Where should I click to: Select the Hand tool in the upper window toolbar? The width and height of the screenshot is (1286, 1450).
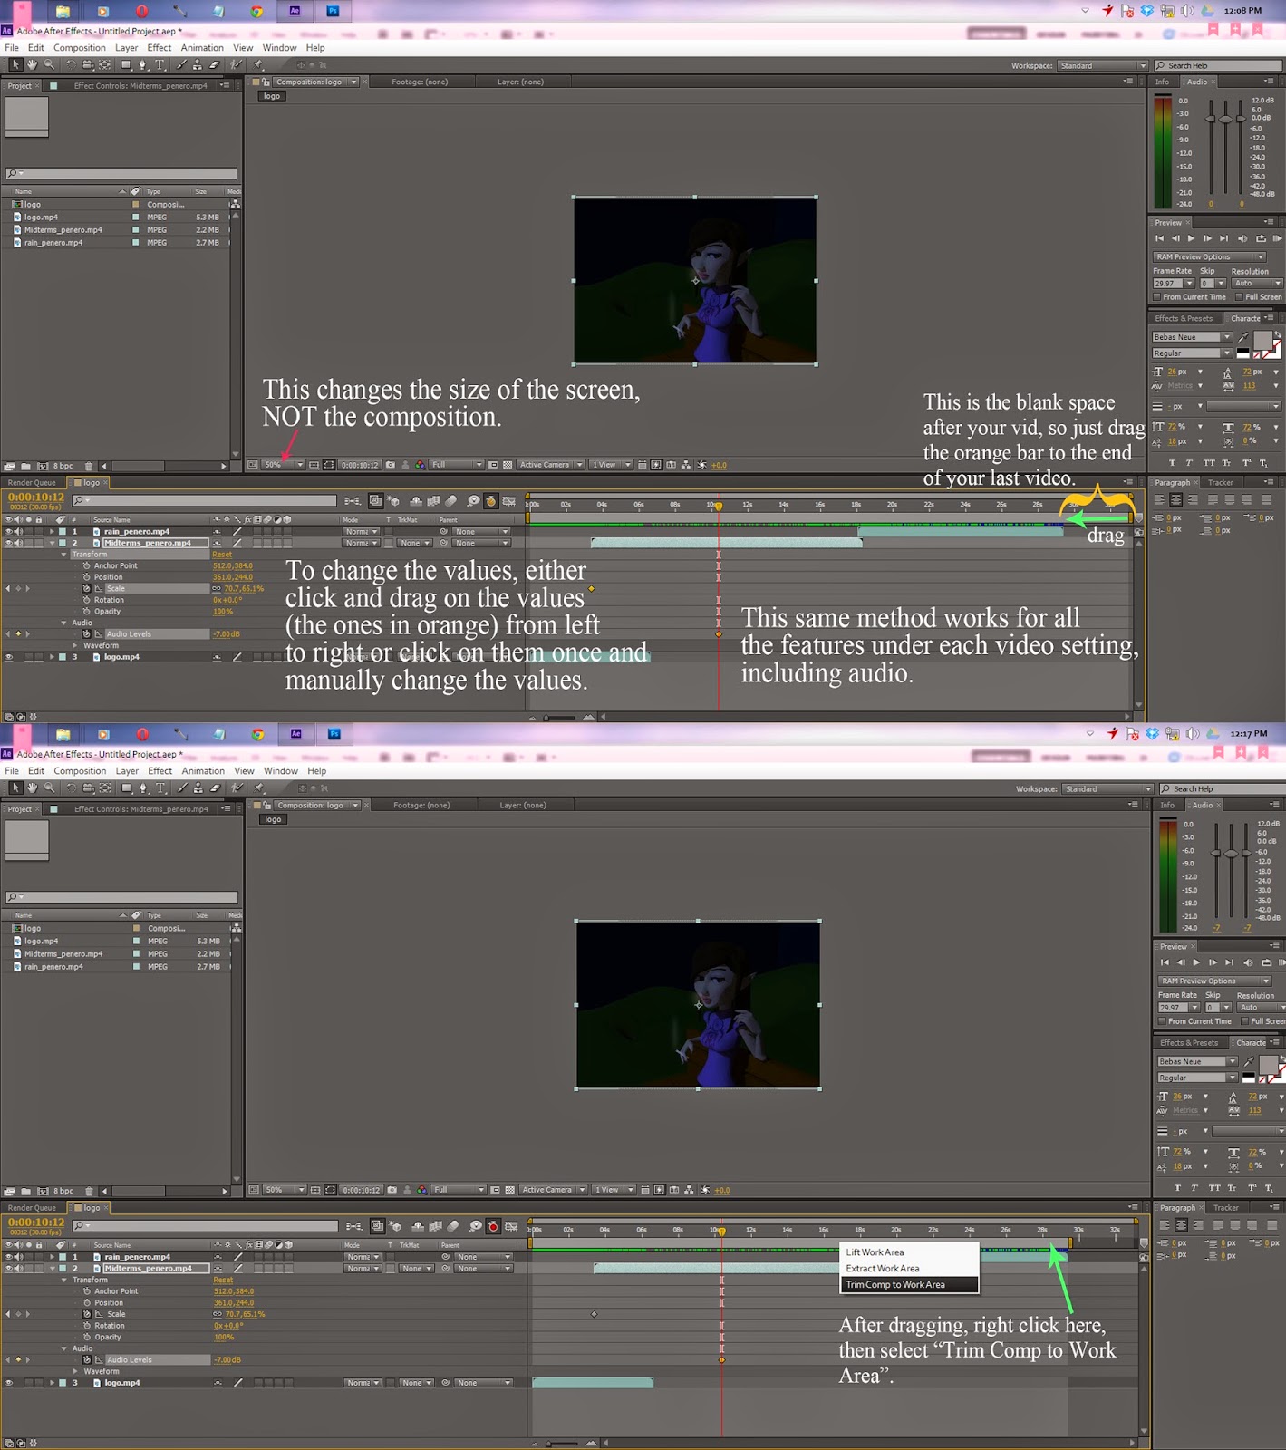tap(33, 65)
